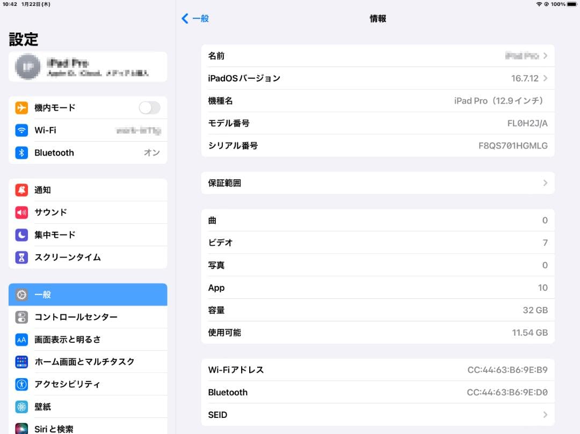Click the Siriと検索 icon
Screen dimensions: 580x434
click(x=21, y=428)
